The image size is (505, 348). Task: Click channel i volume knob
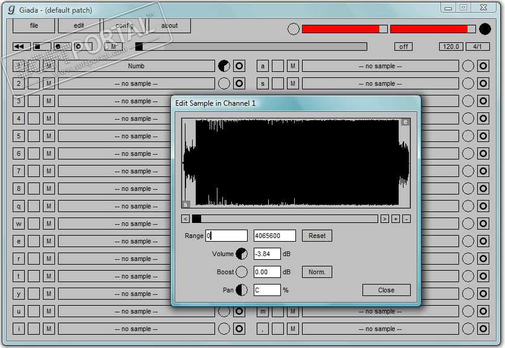tap(224, 329)
